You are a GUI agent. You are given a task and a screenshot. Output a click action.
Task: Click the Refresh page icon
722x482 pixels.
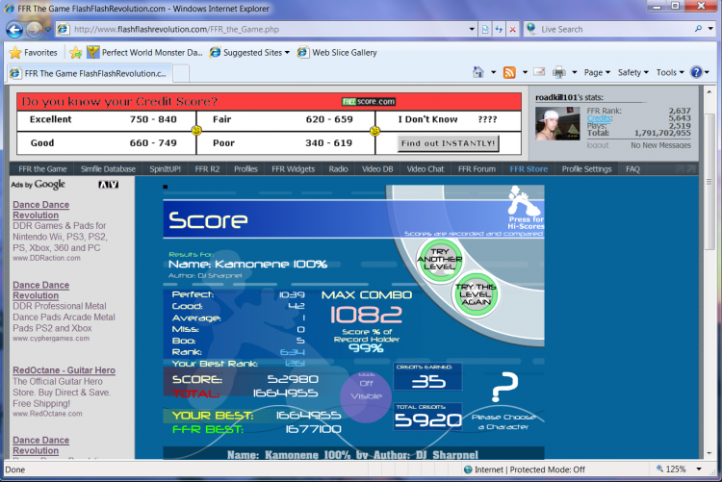tap(498, 29)
